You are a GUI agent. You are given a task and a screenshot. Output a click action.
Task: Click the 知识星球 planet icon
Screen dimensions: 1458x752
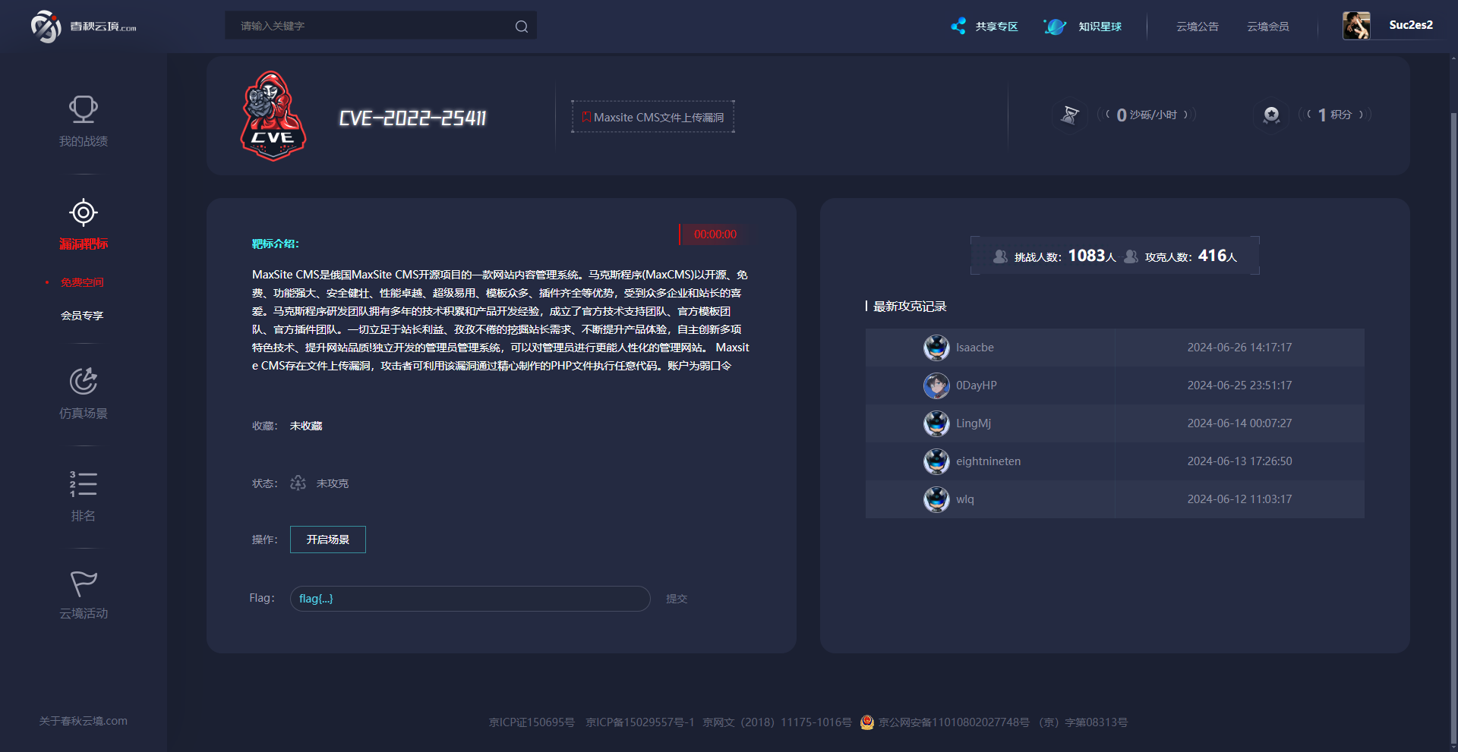click(x=1055, y=27)
